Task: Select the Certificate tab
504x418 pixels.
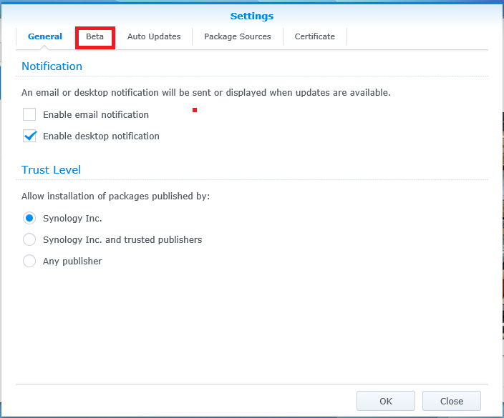Action: tap(315, 36)
